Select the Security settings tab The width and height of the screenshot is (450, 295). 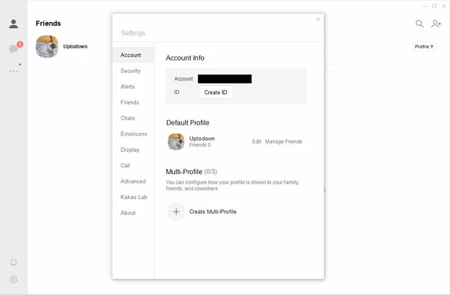[133, 71]
